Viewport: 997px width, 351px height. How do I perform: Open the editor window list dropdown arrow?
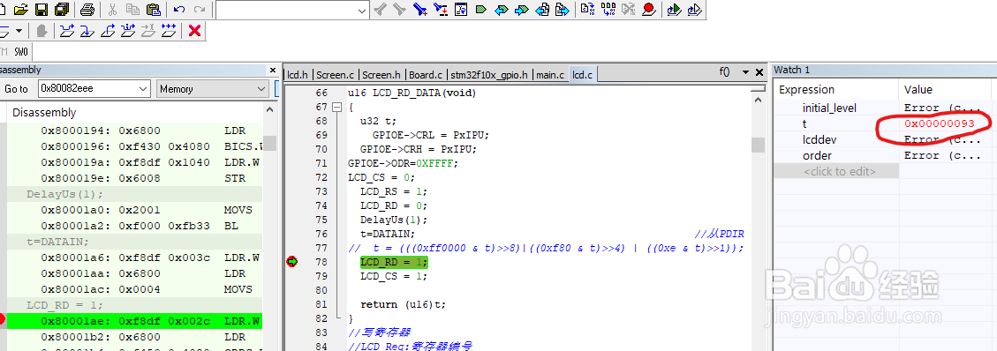click(x=746, y=71)
